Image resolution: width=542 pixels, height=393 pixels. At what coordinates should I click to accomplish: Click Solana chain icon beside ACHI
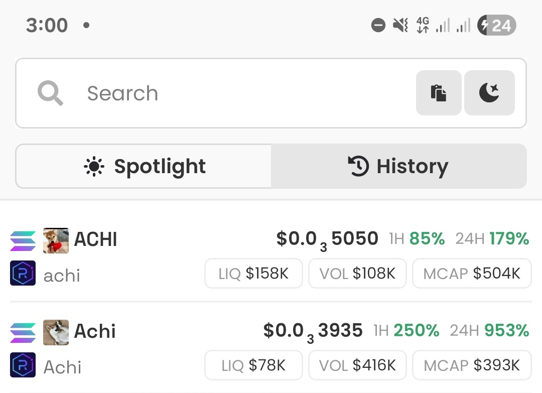[x=23, y=240]
